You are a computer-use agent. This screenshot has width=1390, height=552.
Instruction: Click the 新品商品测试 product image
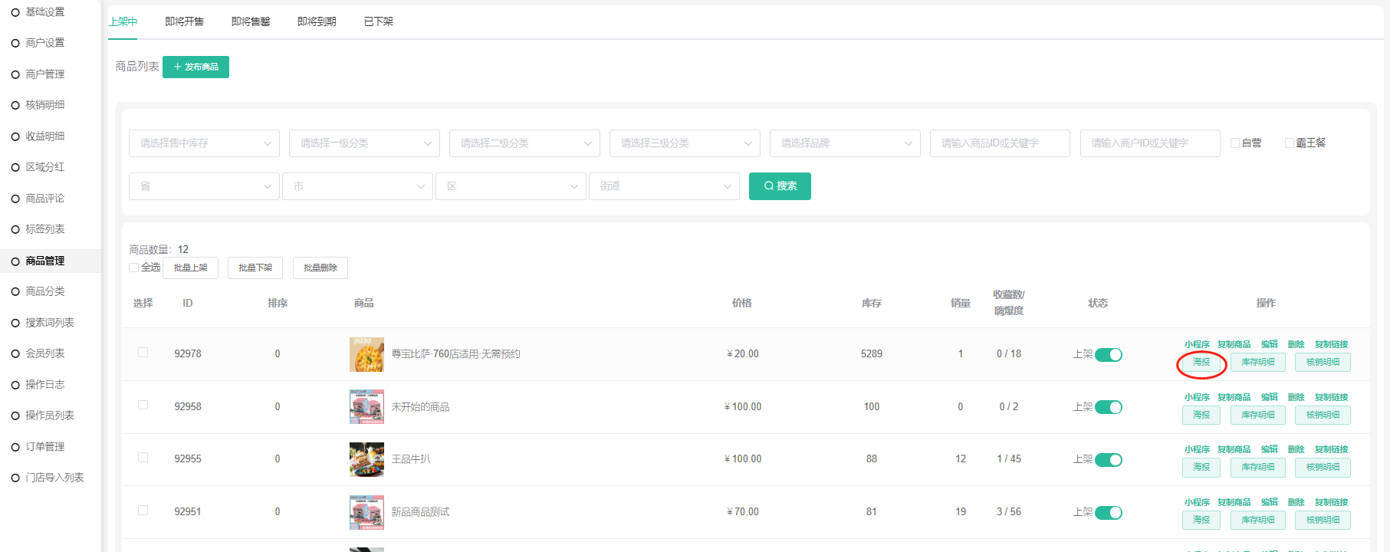(x=366, y=512)
